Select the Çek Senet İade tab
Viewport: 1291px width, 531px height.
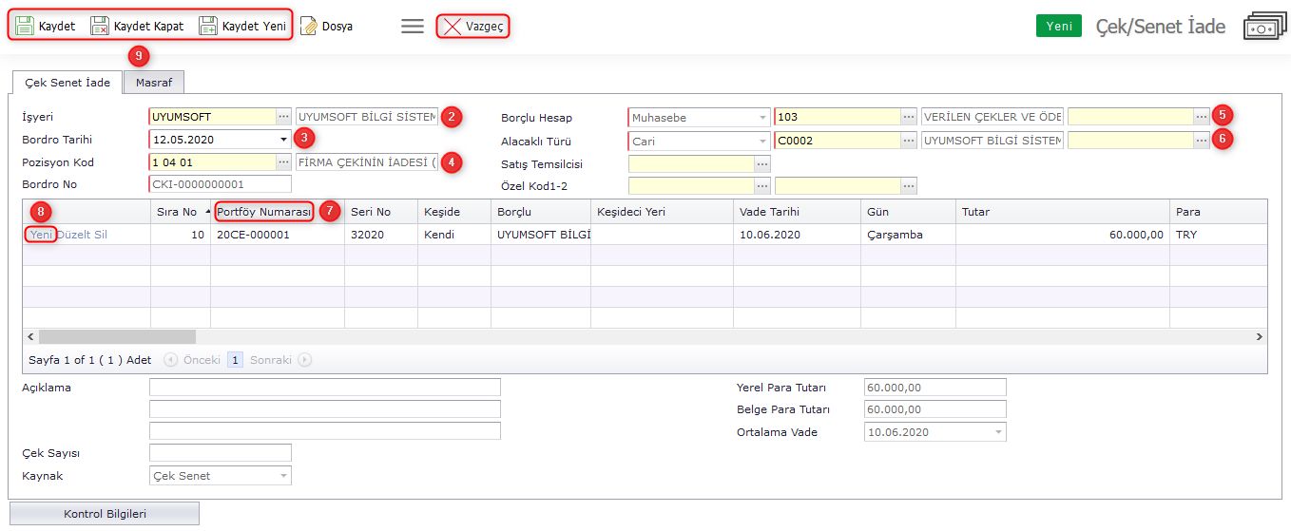(x=67, y=83)
